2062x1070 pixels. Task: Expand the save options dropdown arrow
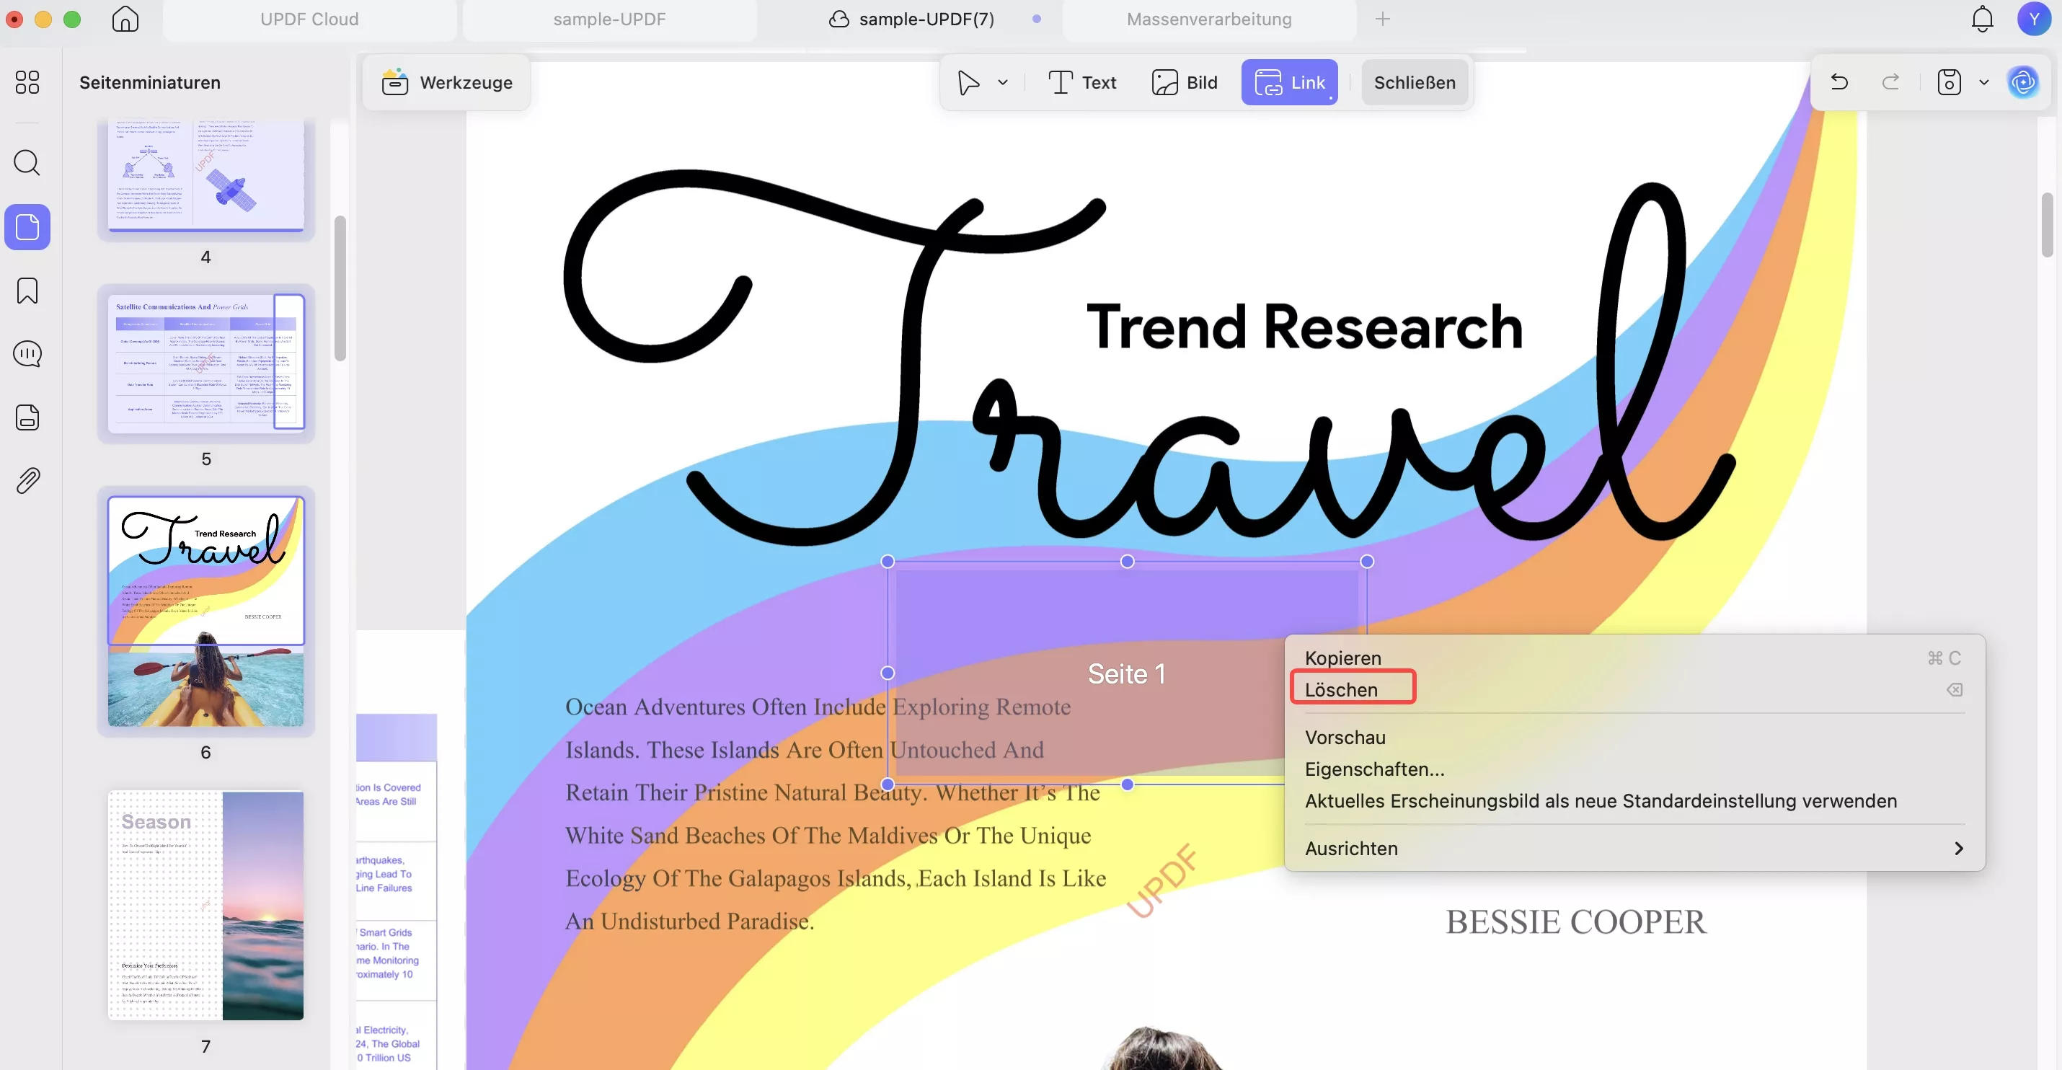[x=1984, y=82]
